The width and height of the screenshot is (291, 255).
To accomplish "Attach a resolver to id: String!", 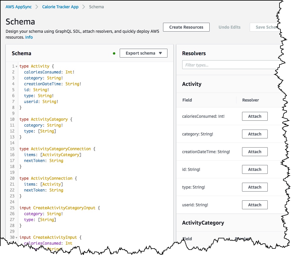I will tap(255, 169).
